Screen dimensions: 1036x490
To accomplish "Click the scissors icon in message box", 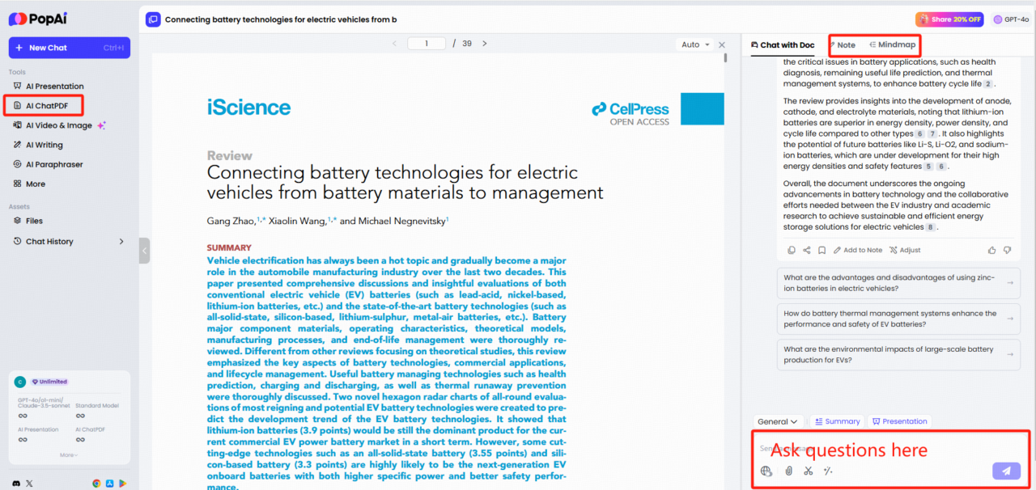I will coord(808,471).
